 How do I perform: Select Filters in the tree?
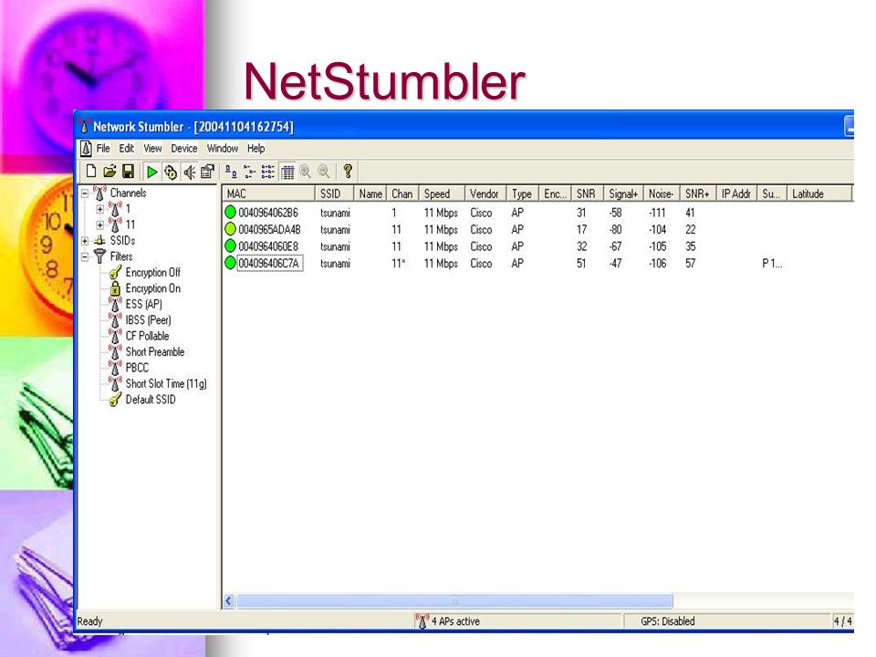click(120, 256)
